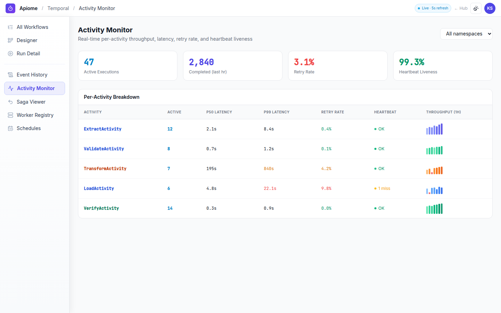Toggle the light/dark theme button
The width and height of the screenshot is (501, 313).
[x=476, y=8]
